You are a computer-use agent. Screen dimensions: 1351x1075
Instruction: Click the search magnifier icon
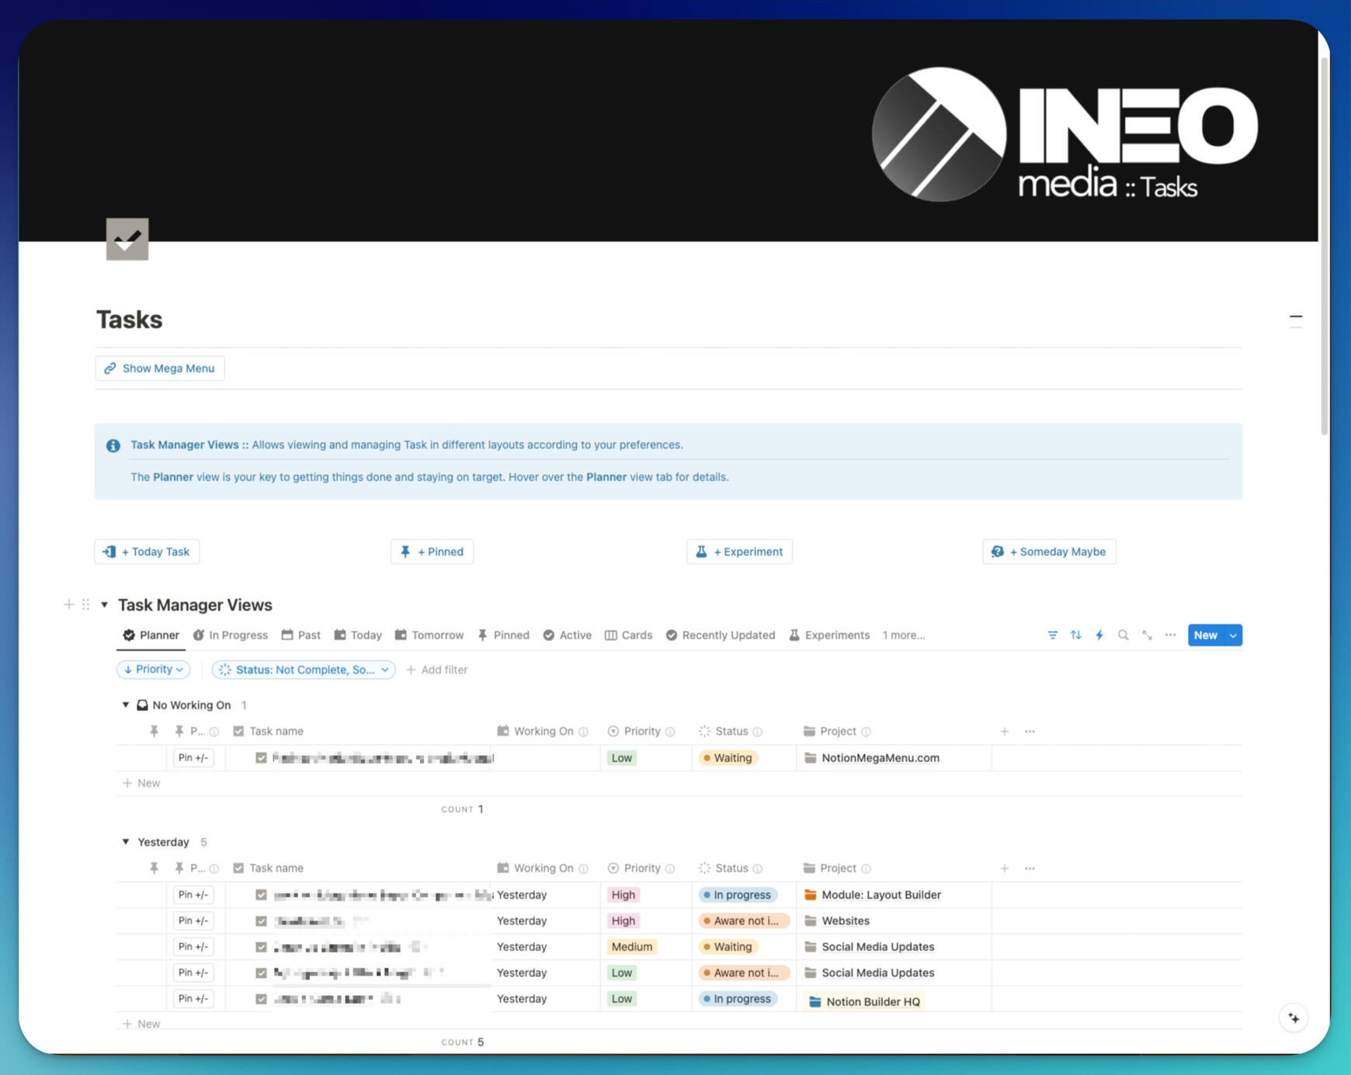tap(1123, 635)
